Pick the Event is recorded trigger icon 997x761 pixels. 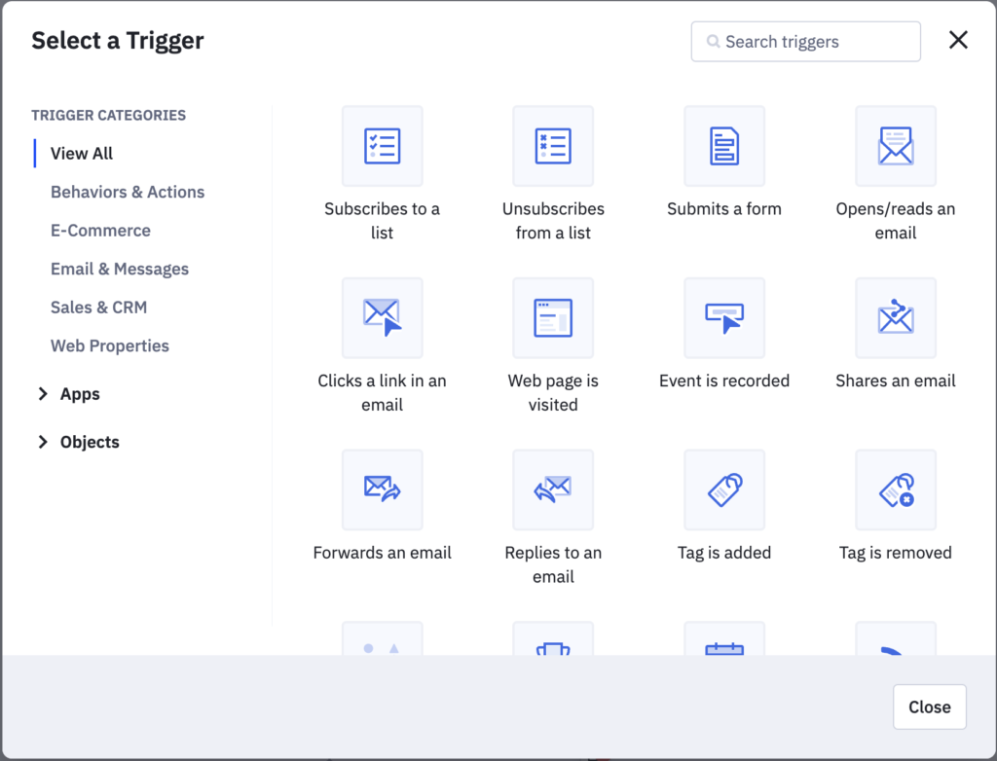coord(724,318)
